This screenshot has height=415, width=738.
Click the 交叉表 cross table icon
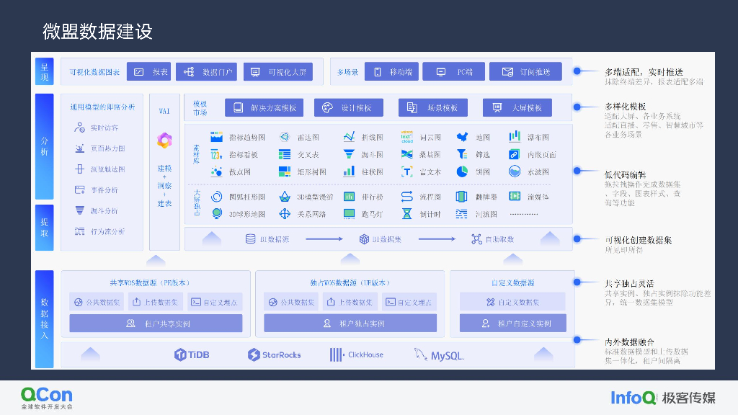click(x=284, y=154)
